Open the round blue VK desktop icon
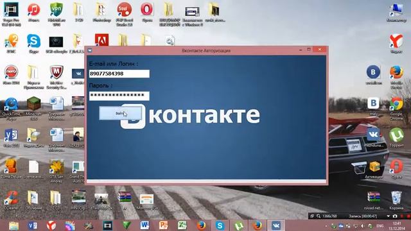 [x=374, y=75]
